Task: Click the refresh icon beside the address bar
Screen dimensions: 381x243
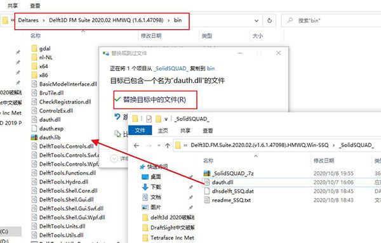Action: [x=269, y=21]
